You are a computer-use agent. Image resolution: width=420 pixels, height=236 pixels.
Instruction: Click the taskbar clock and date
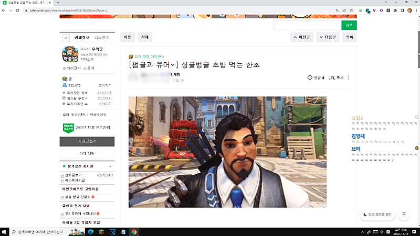[401, 232]
